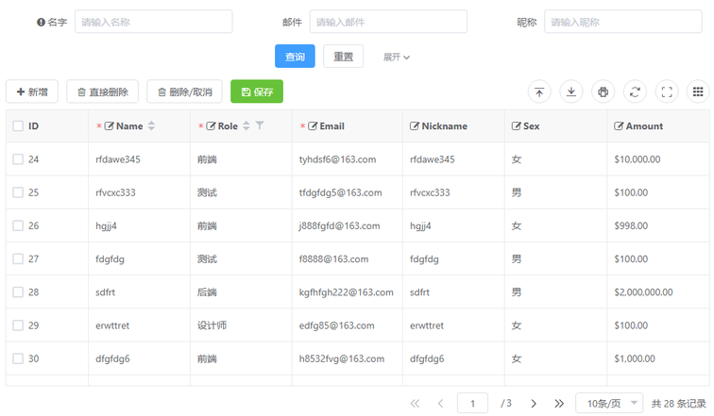The image size is (714, 416).
Task: Click the print icon button
Action: tap(603, 92)
